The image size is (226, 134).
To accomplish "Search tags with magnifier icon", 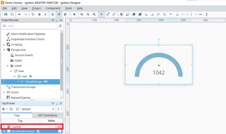I will click(x=11, y=109).
